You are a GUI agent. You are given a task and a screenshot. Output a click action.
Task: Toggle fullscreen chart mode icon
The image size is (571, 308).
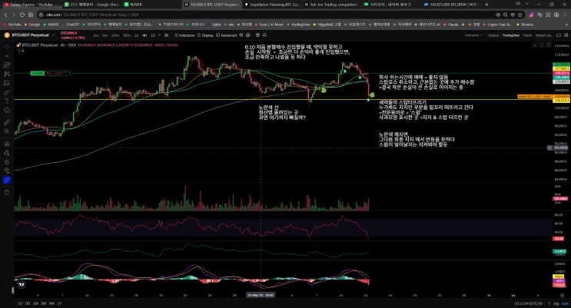click(566, 35)
